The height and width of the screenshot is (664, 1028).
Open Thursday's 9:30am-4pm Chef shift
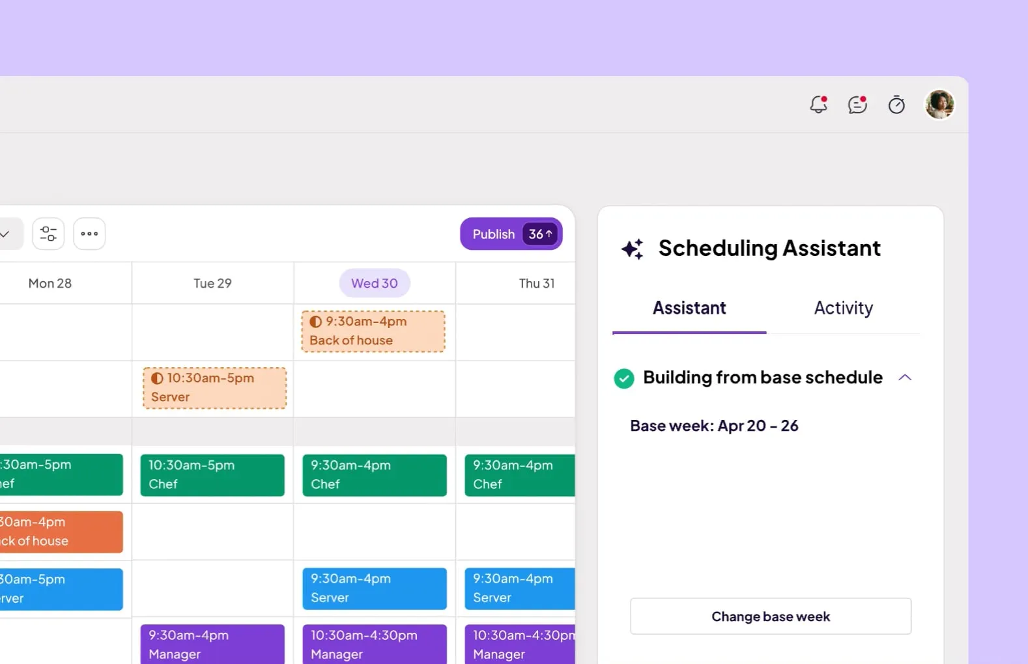click(x=520, y=475)
